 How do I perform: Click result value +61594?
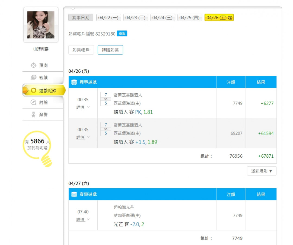point(266,133)
